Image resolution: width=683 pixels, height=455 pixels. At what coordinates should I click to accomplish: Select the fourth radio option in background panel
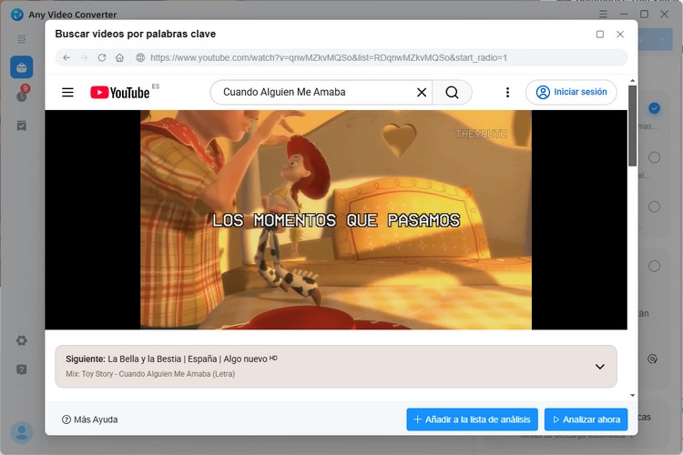tap(654, 266)
